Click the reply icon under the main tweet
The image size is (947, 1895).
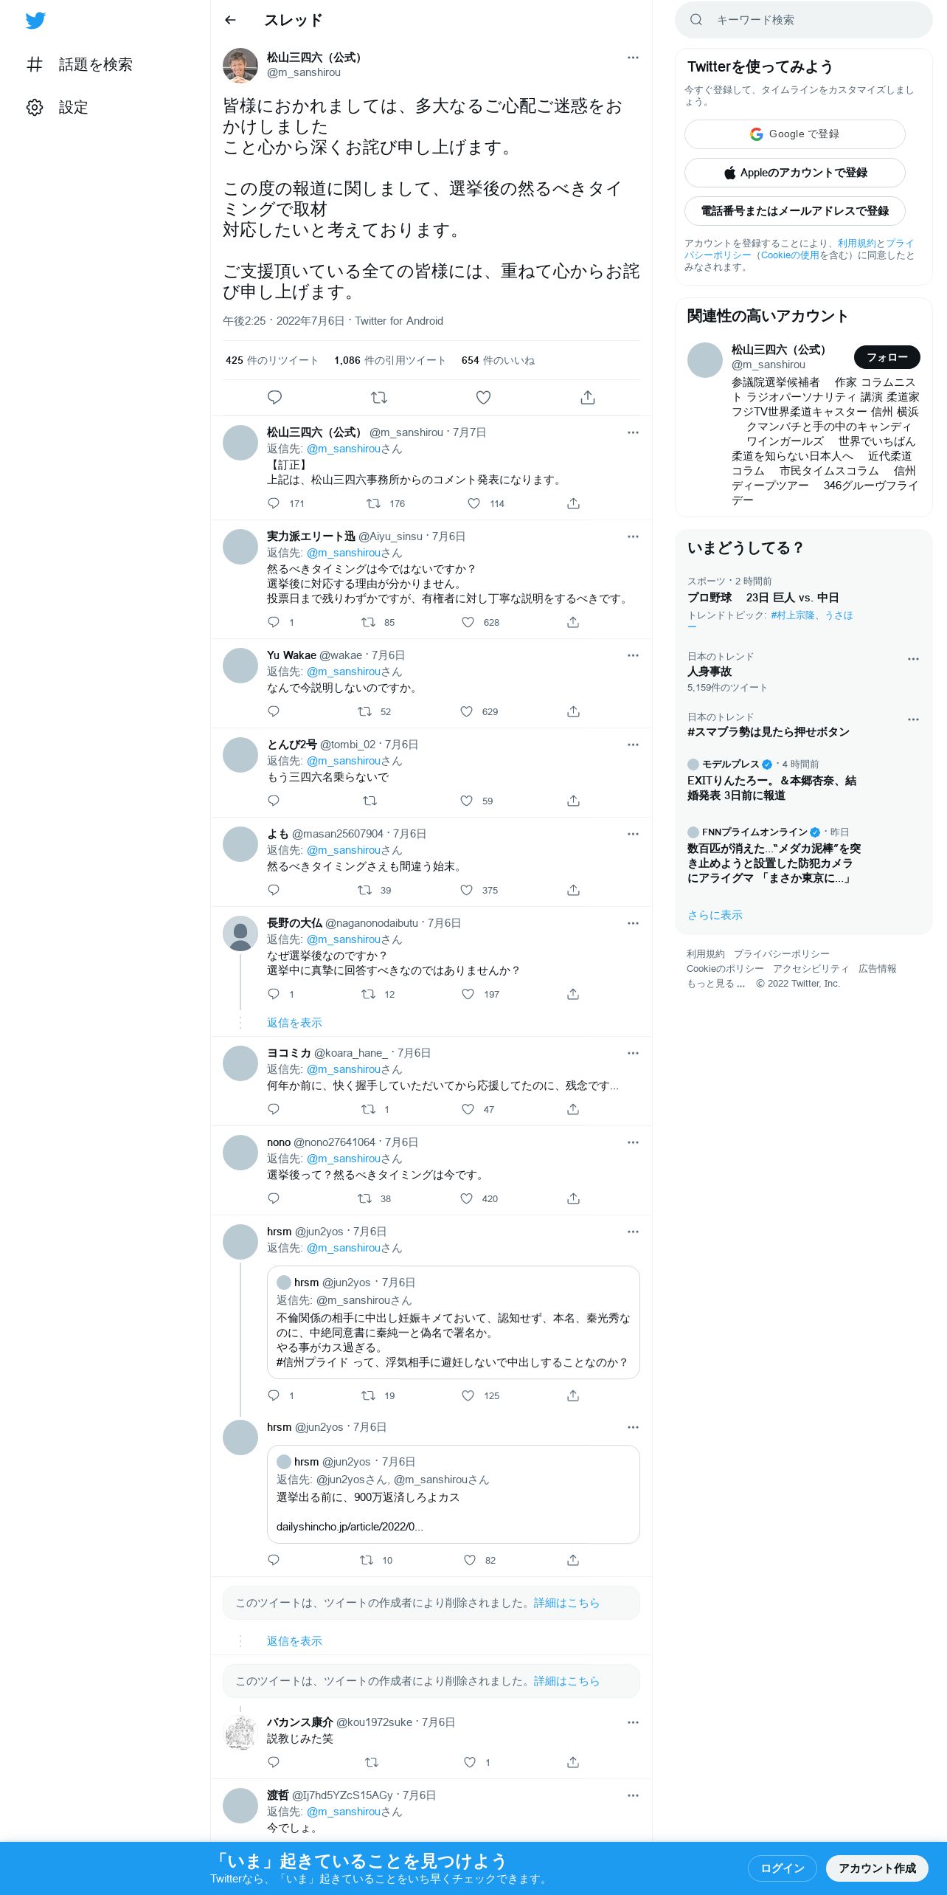click(x=274, y=398)
